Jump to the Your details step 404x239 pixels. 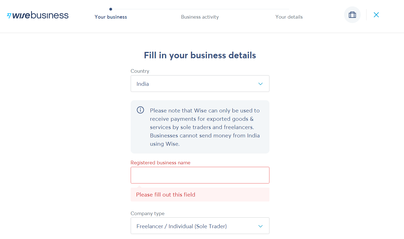click(289, 17)
